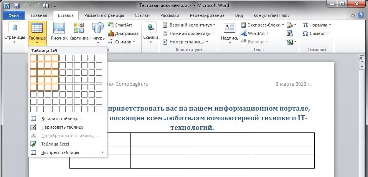Open the Фигуры shapes gallery

pos(98,33)
